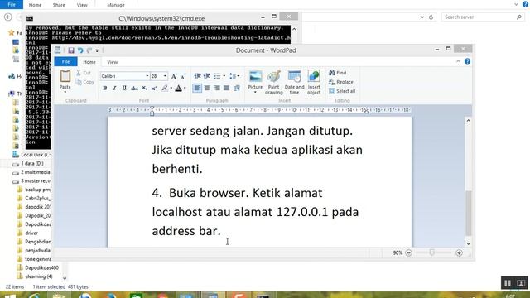This screenshot has width=530, height=298.
Task: Click Explorer back arrow button
Action: [x=8, y=17]
